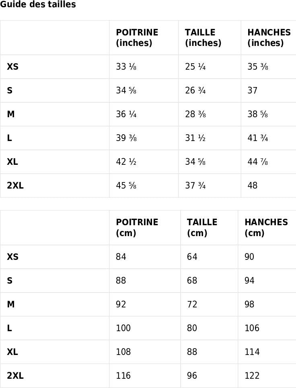Select the 45 ⅝ chest measurement cell

click(x=126, y=186)
